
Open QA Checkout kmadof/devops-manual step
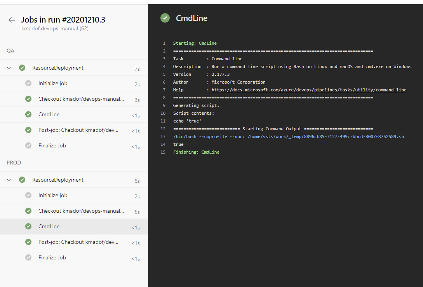point(74,99)
